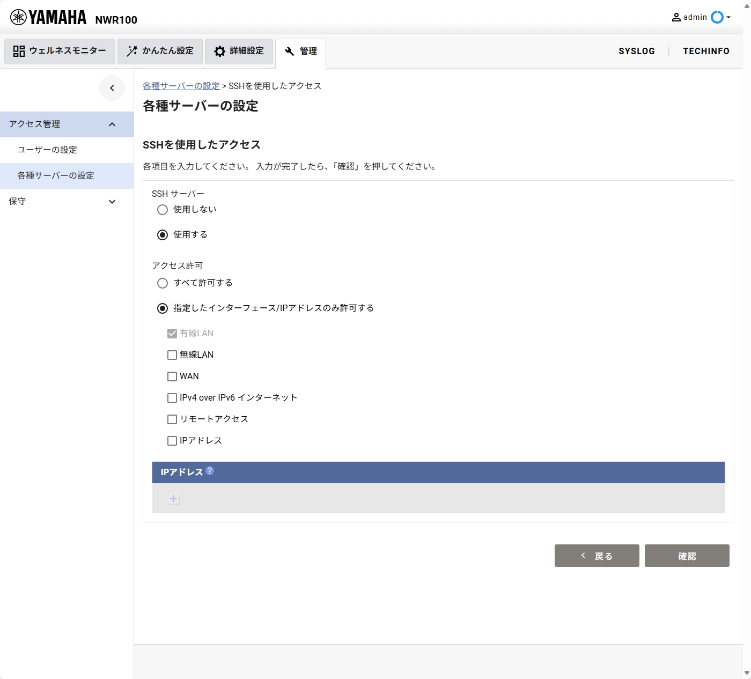The width and height of the screenshot is (751, 679).
Task: Open the admin account dropdown menu
Action: [728, 17]
